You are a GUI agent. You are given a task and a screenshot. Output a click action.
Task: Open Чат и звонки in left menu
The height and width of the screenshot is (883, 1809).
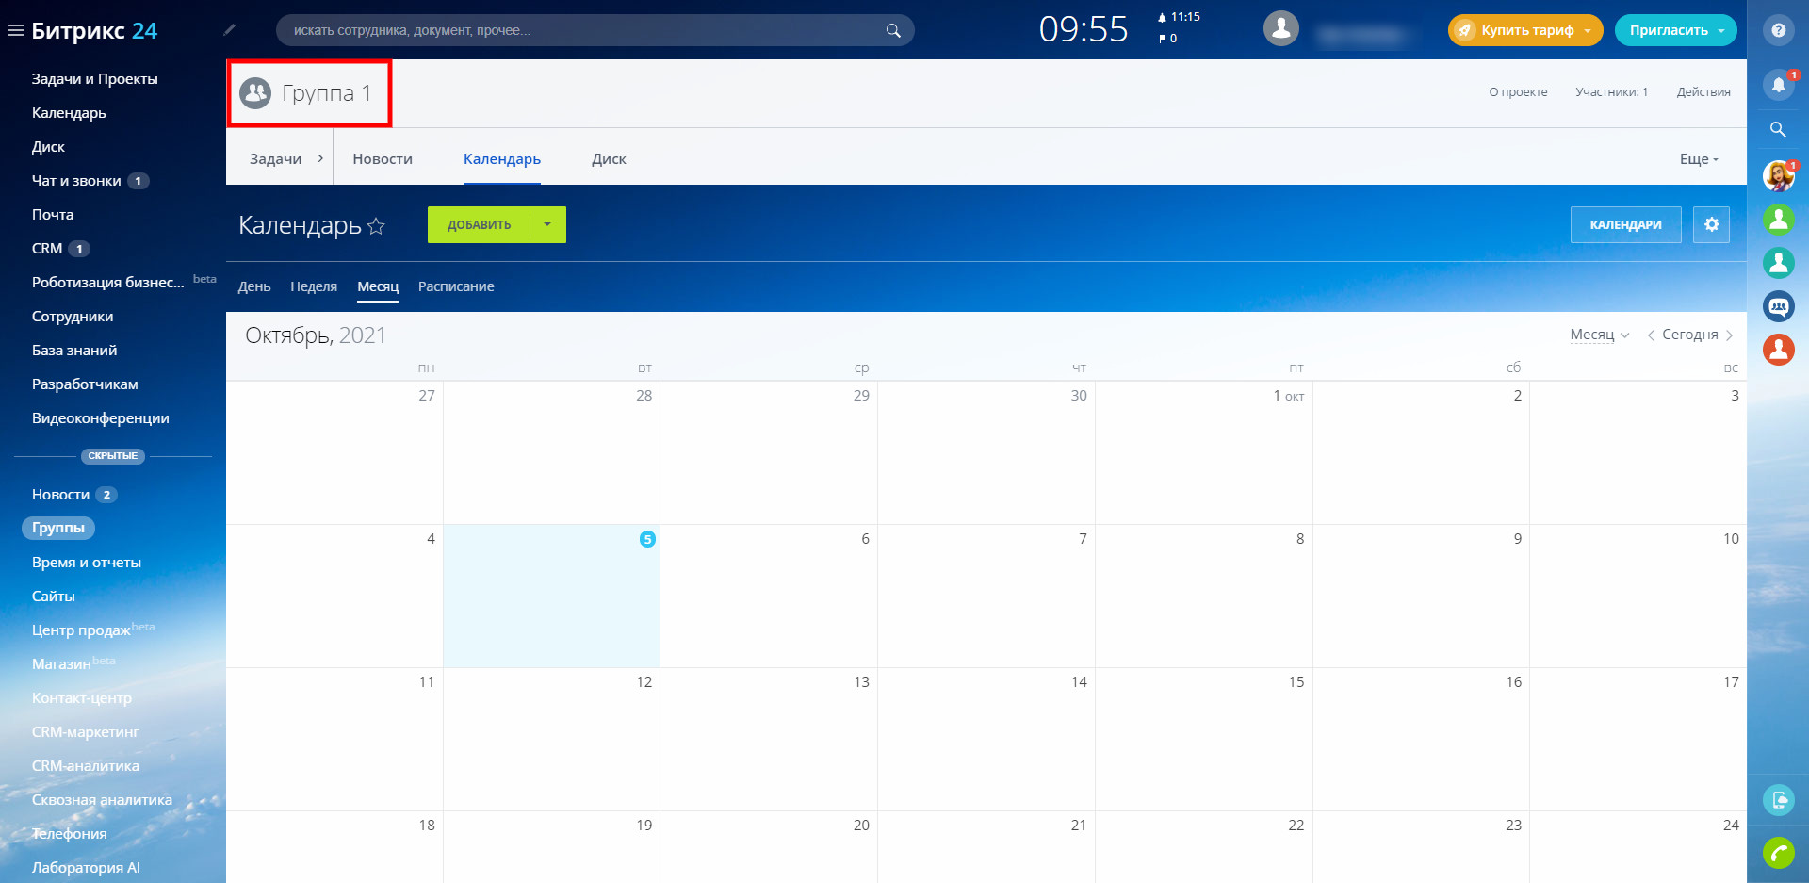(76, 181)
